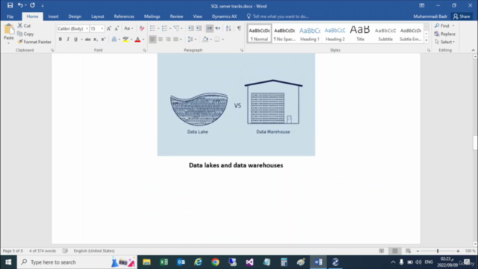478x269 pixels.
Task: Apply the Title style
Action: pyautogui.click(x=360, y=34)
